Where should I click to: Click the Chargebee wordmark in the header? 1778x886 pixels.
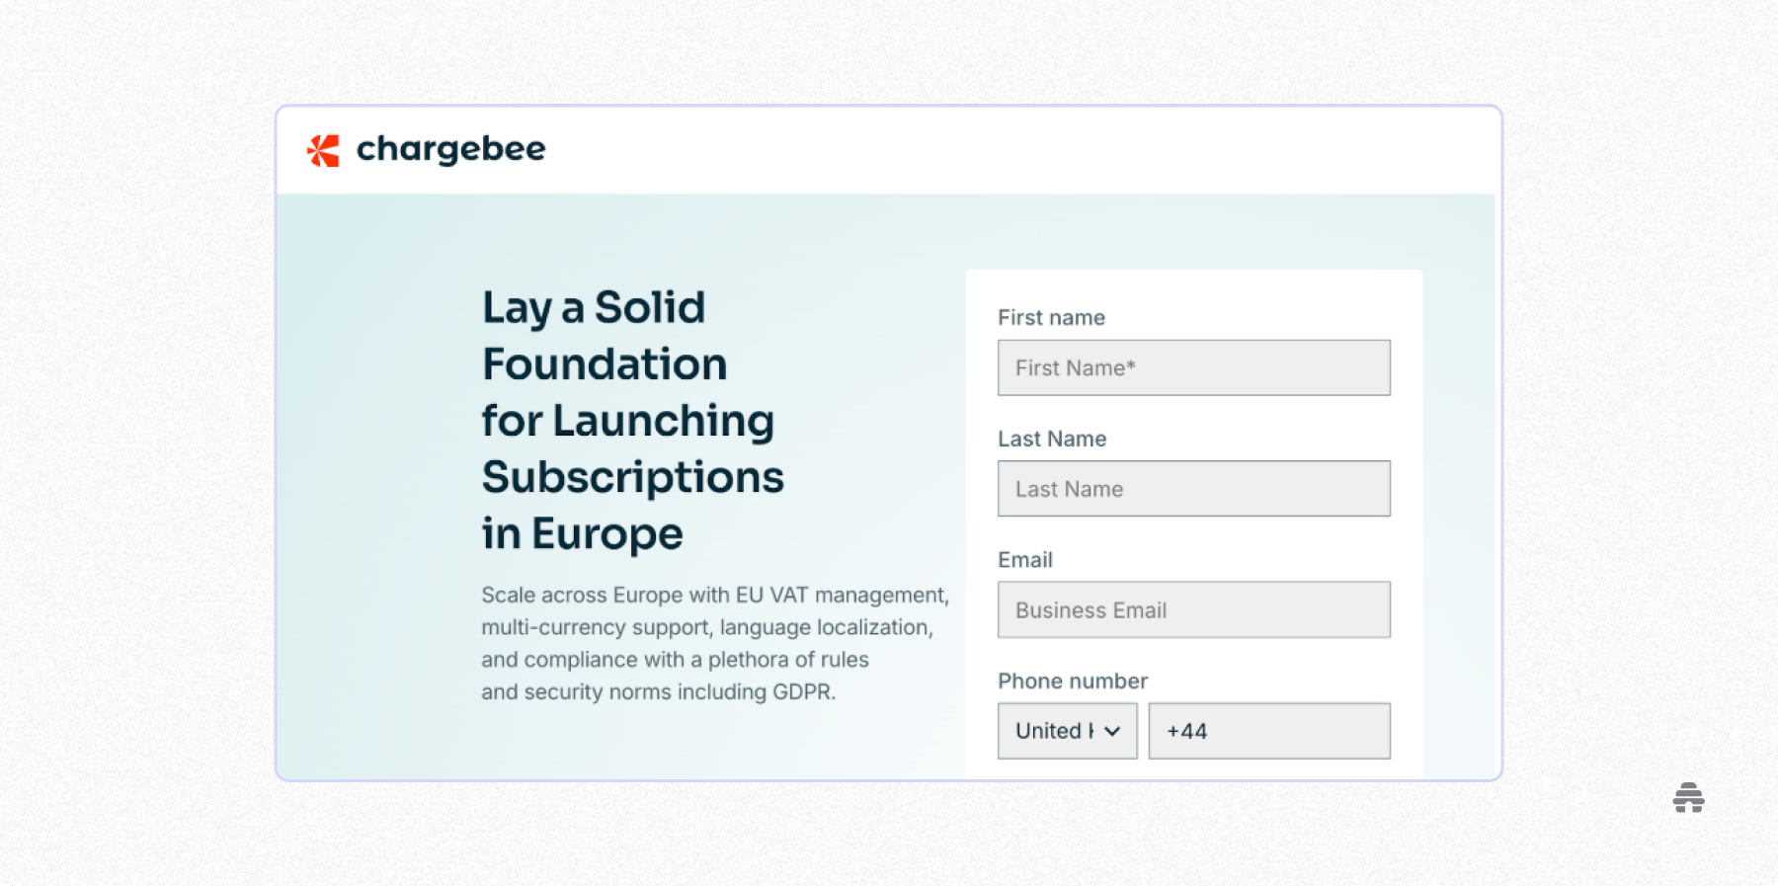point(450,148)
